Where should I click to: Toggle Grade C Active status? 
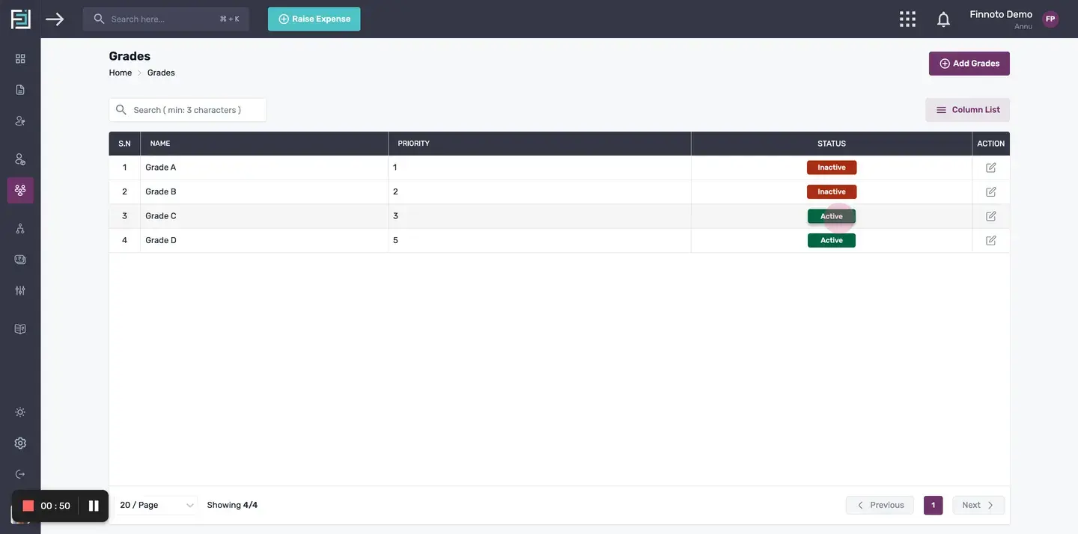832,216
